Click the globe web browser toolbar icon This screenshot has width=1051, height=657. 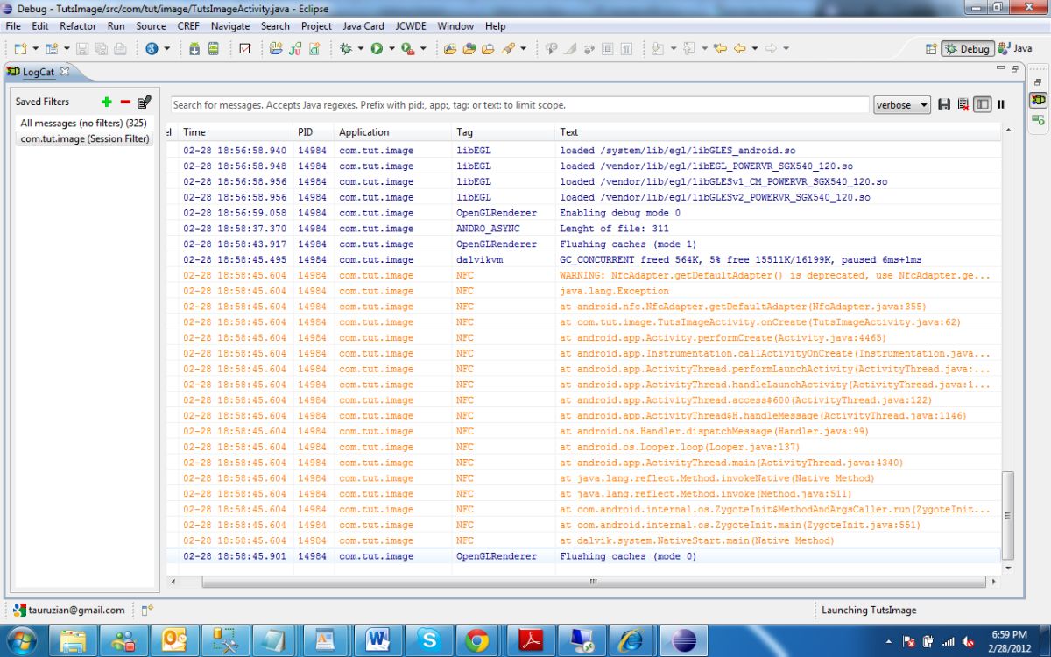click(x=152, y=49)
